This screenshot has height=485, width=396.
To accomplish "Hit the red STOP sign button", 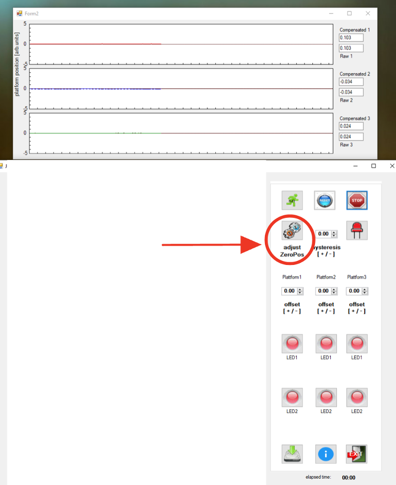I will [357, 200].
